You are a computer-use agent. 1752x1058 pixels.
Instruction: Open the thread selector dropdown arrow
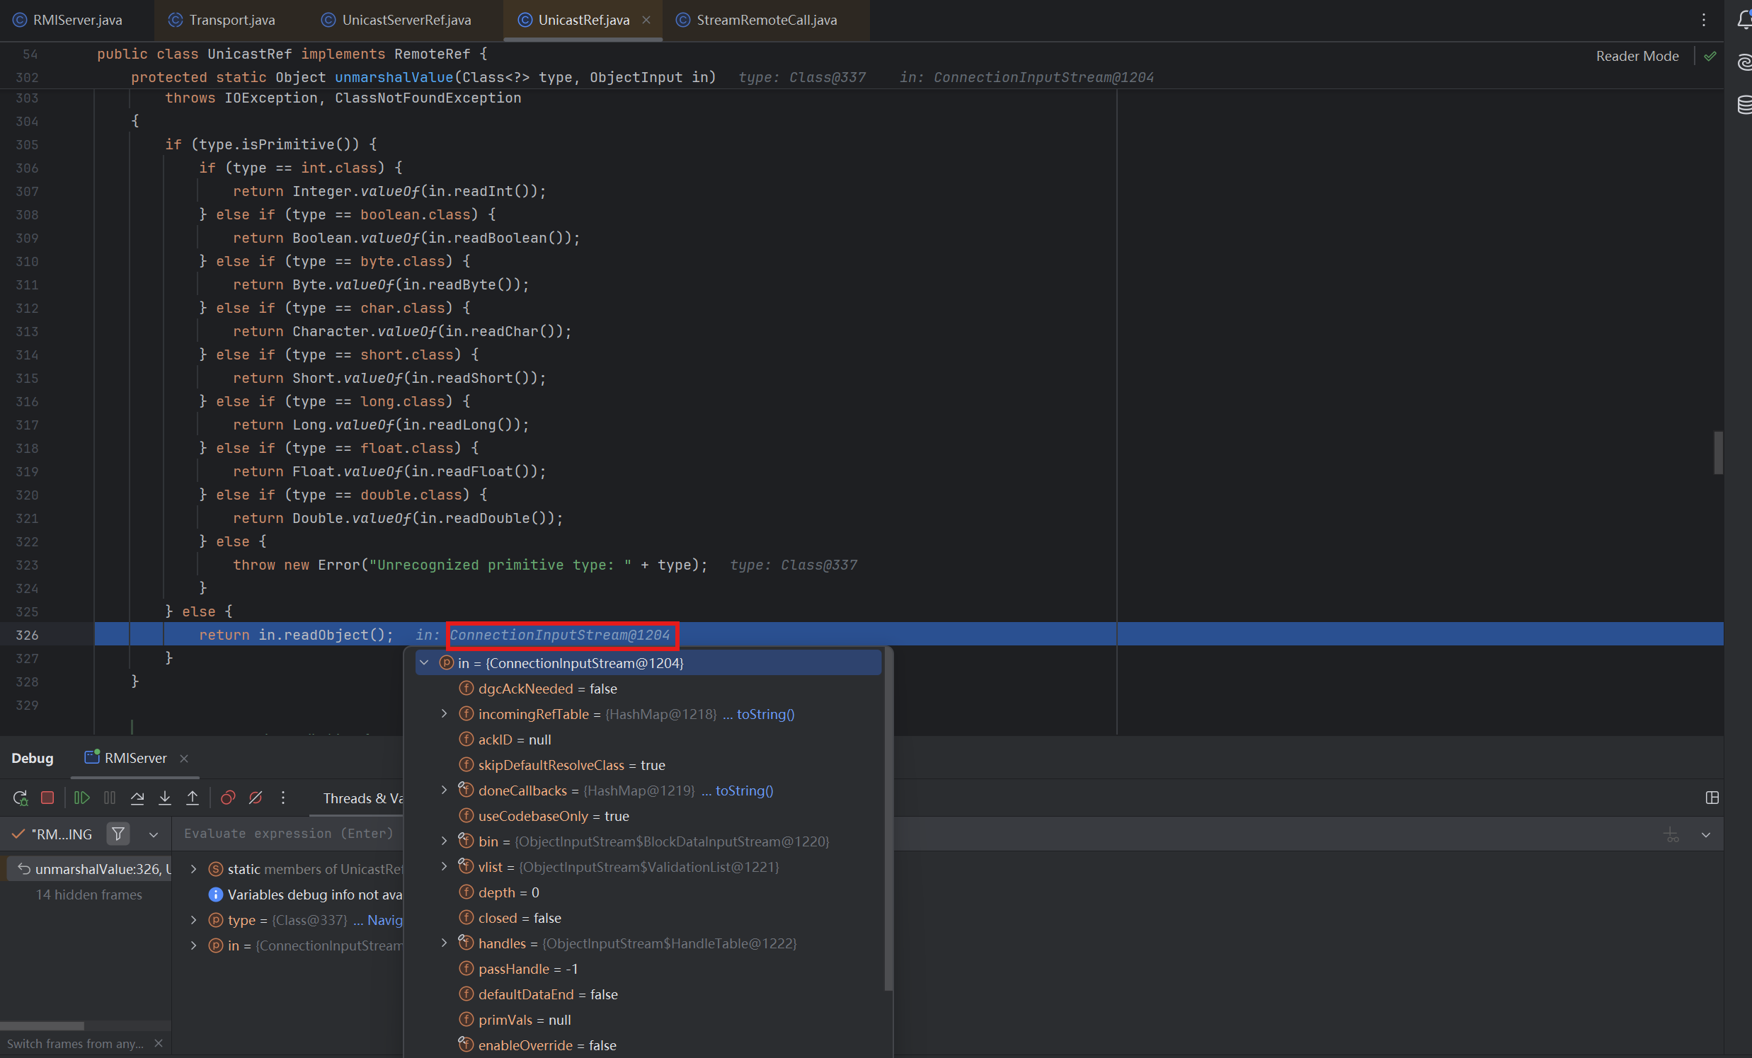tap(154, 834)
